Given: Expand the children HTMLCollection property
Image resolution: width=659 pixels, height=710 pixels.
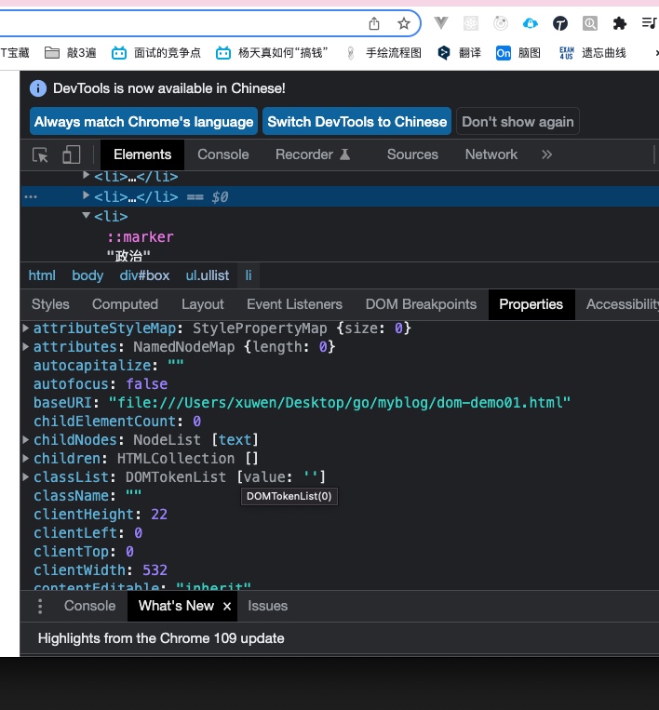Looking at the screenshot, I should [x=26, y=458].
